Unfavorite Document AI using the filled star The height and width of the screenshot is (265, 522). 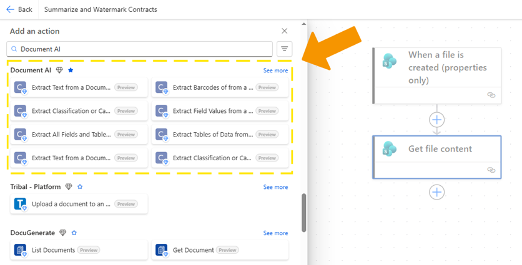pyautogui.click(x=71, y=70)
